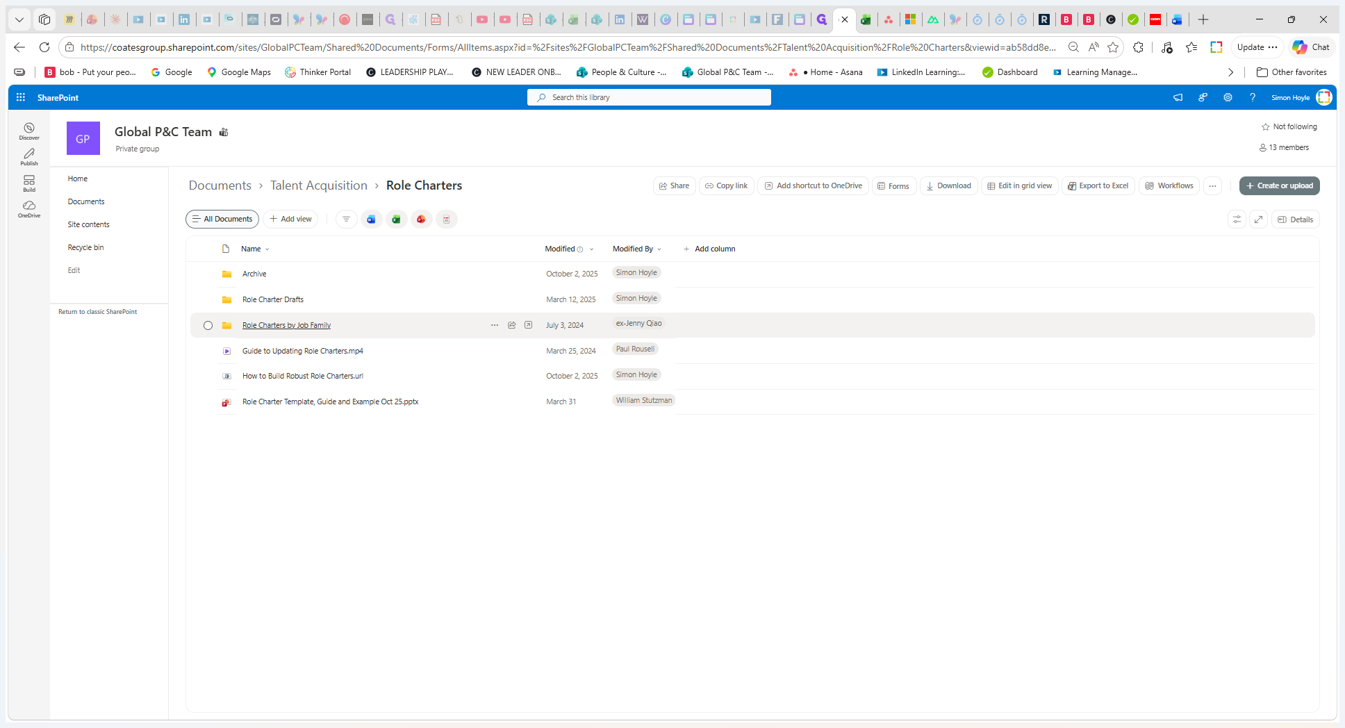Viewport: 1345px width, 728px height.
Task: Click the Forms button
Action: coord(894,185)
